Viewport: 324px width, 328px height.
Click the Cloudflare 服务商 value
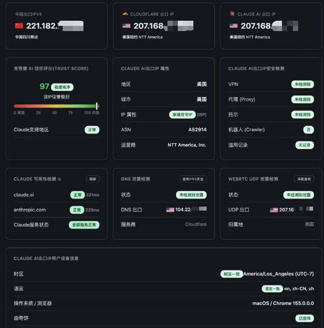point(196,224)
